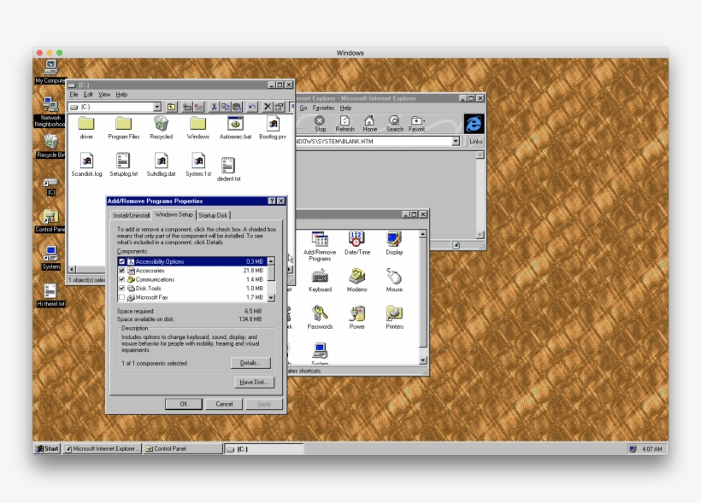Toggle the Communications component checkbox
This screenshot has height=503, width=701.
pos(121,279)
